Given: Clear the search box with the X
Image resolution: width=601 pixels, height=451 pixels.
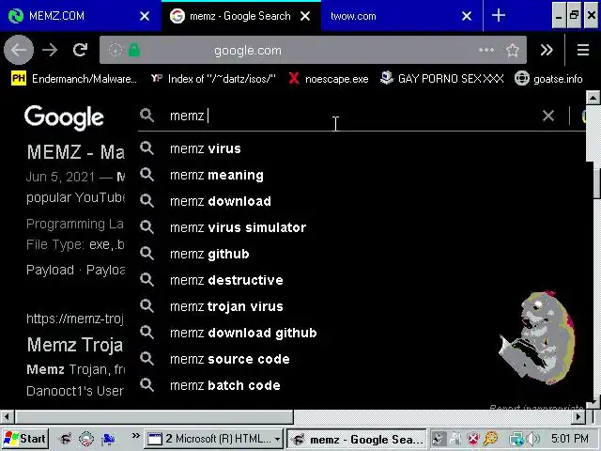Looking at the screenshot, I should point(548,116).
